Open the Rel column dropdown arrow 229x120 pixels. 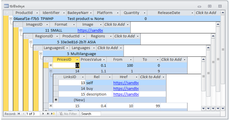pyautogui.click(x=110, y=77)
